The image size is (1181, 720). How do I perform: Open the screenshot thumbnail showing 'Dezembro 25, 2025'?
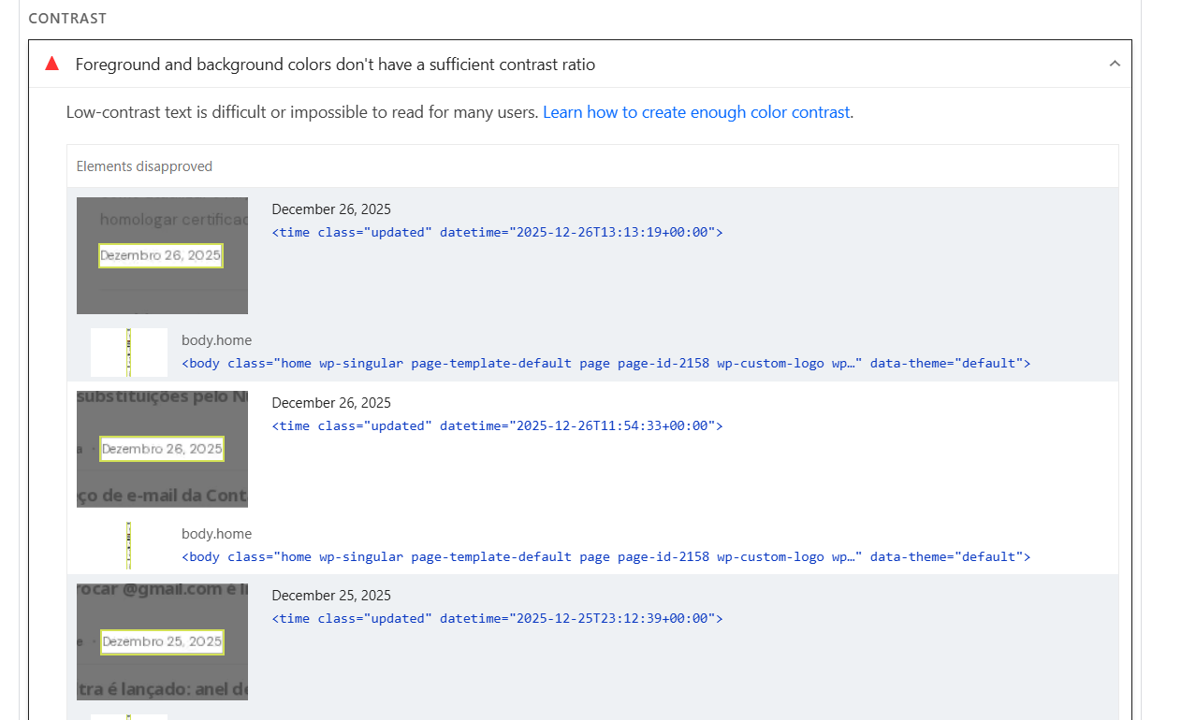162,641
